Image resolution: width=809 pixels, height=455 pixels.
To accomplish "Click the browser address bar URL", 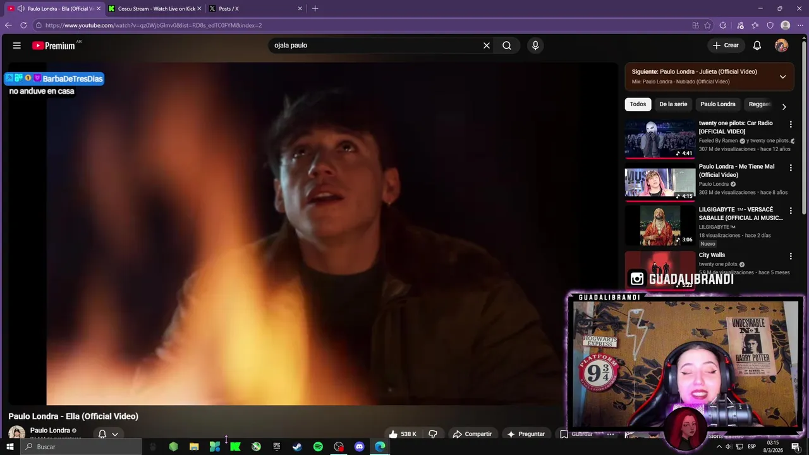I will click(154, 25).
